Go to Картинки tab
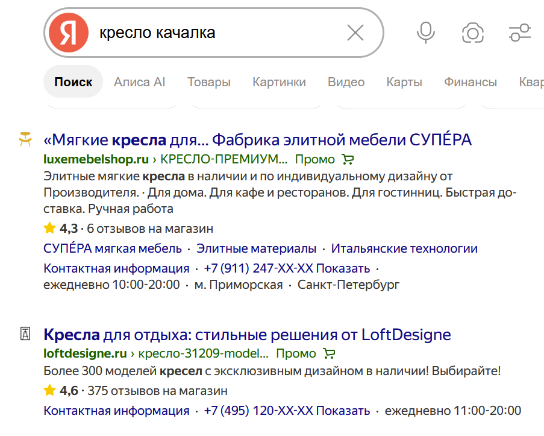Screen dimensions: 544x436 pyautogui.click(x=279, y=82)
